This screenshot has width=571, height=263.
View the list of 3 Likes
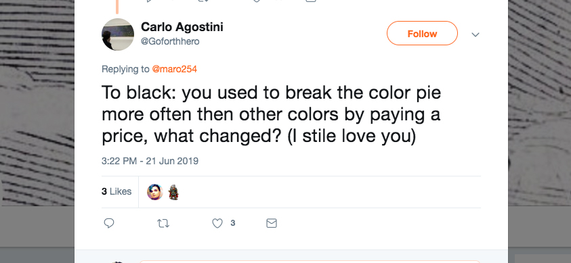[117, 192]
